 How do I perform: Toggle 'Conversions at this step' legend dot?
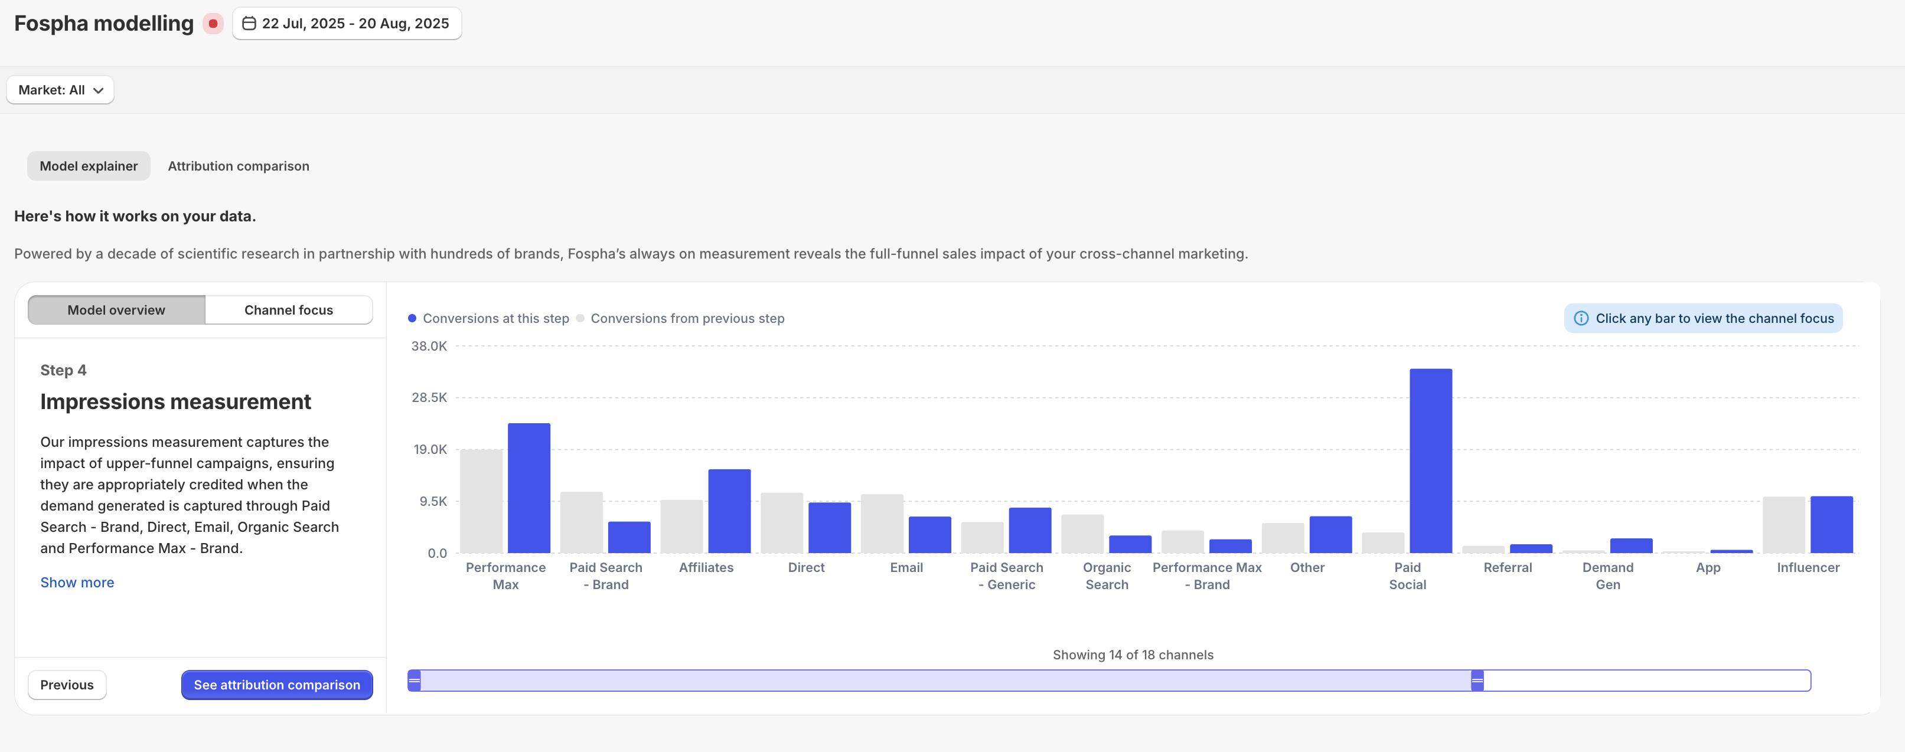(412, 318)
